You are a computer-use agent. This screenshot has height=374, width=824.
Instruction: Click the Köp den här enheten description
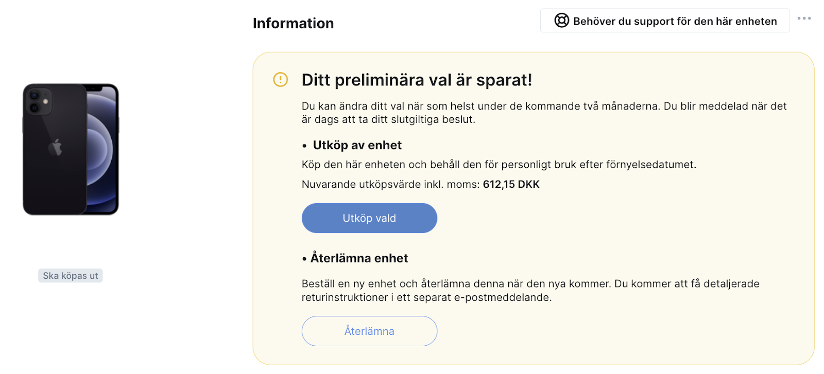[x=499, y=165]
